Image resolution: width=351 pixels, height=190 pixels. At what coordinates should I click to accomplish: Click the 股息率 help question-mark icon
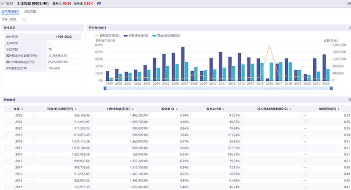tap(172, 108)
